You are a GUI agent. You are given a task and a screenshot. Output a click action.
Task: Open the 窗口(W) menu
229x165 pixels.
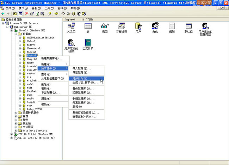[x=62, y=8]
